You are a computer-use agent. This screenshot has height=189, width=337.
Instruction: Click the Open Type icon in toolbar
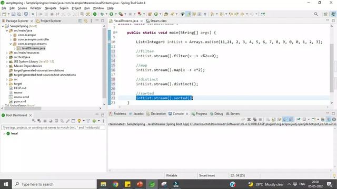tap(166, 14)
